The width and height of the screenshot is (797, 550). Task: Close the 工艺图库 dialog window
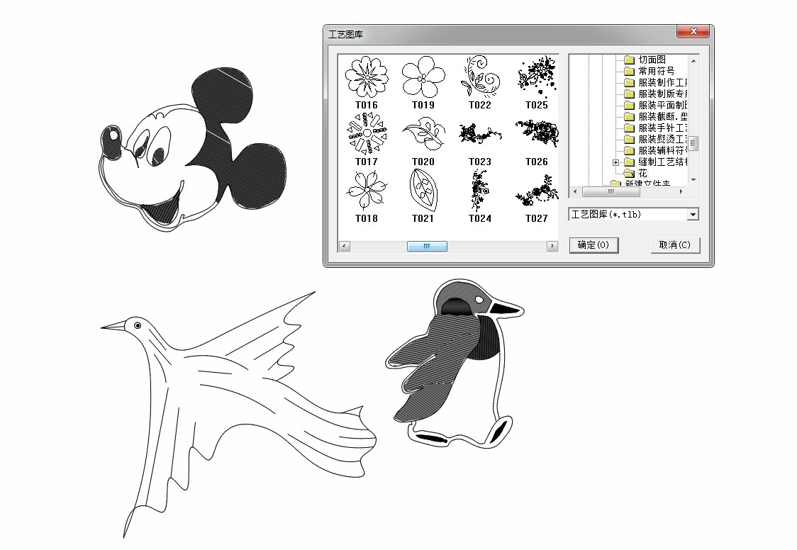[x=693, y=32]
